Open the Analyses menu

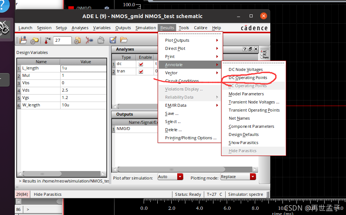point(80,28)
